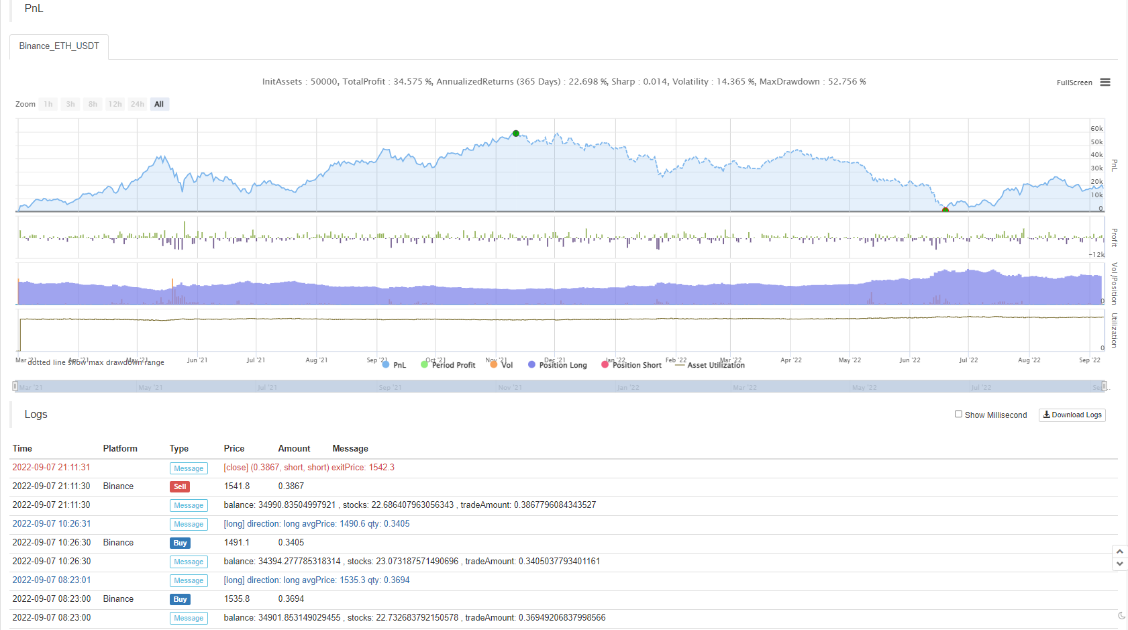Toggle the Vol legend series
Screen dimensions: 1128x630
pos(502,365)
